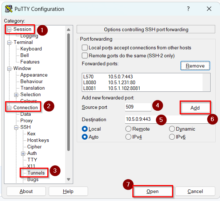Open the Session category
Screen dimensions: 220x201
click(x=22, y=29)
